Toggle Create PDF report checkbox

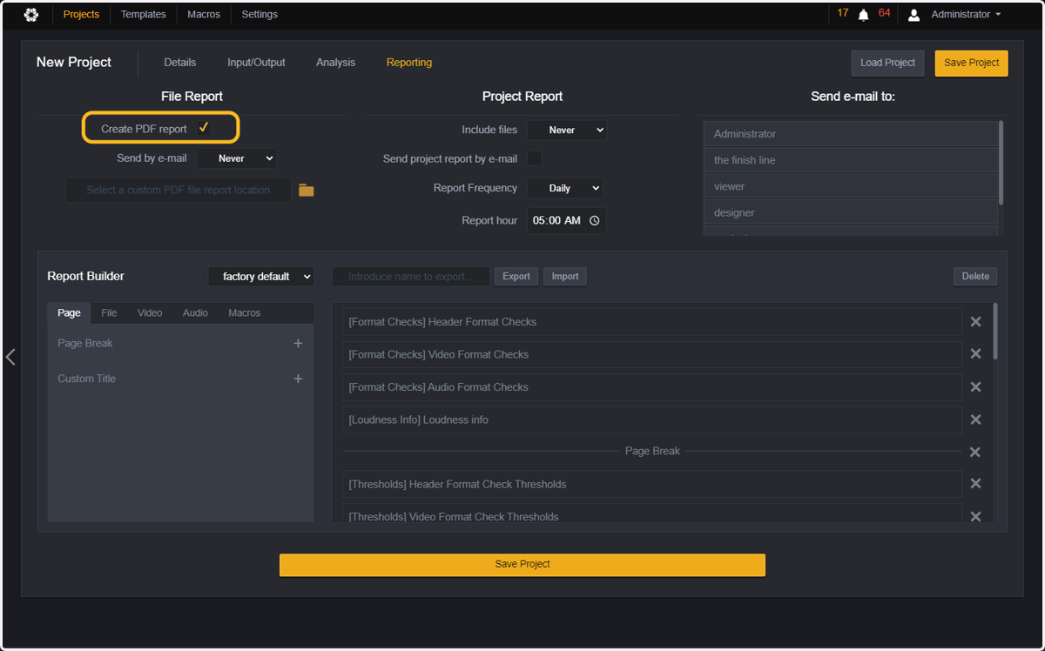(x=204, y=128)
